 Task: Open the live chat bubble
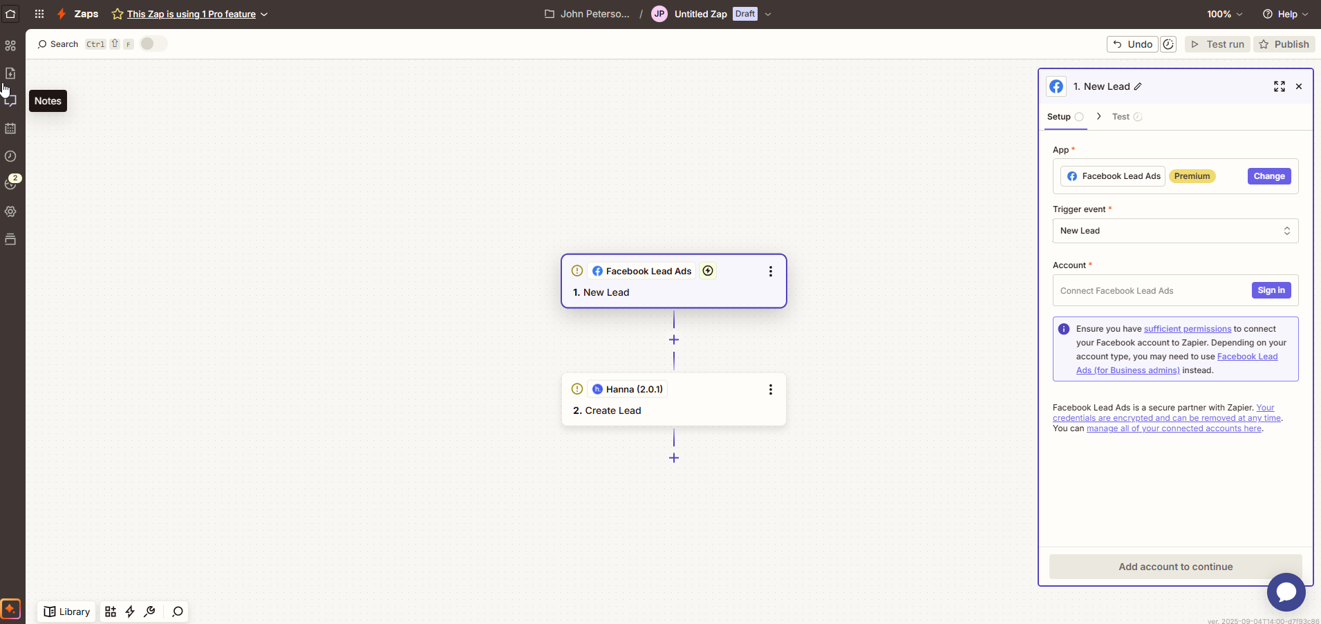1286,592
